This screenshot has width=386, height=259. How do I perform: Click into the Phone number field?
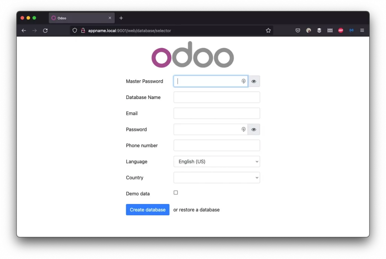click(x=217, y=145)
